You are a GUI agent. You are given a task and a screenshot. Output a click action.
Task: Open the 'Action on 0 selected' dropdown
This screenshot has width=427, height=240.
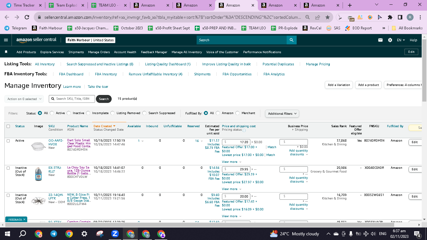24,99
